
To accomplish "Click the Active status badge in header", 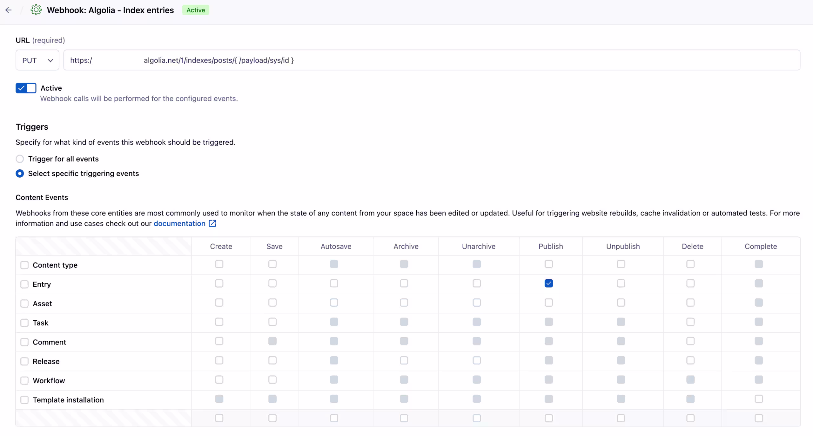I will pos(196,10).
